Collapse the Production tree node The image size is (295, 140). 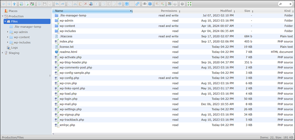point(3,16)
